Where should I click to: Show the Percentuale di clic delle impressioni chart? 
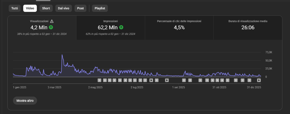[179, 28]
